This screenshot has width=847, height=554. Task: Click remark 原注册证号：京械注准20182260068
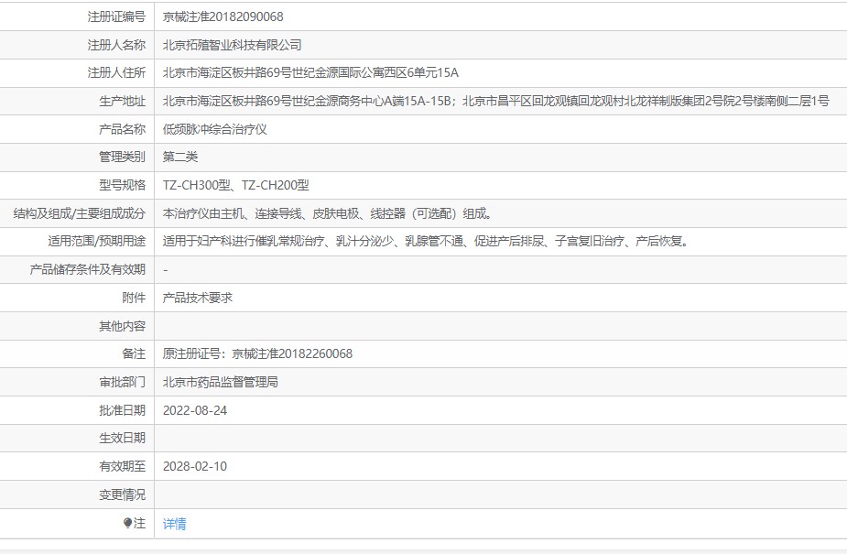[257, 353]
